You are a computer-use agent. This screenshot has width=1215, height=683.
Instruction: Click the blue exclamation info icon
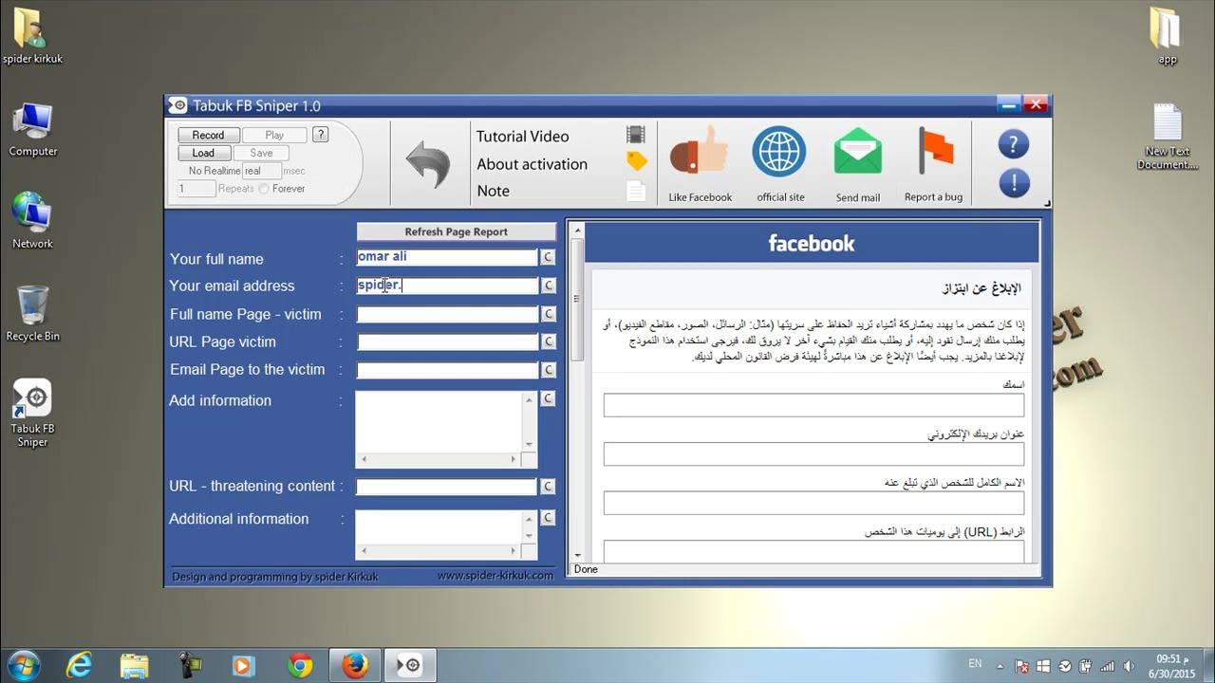(x=1014, y=182)
